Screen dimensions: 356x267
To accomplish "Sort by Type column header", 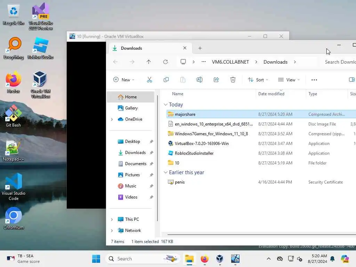I will (313, 94).
